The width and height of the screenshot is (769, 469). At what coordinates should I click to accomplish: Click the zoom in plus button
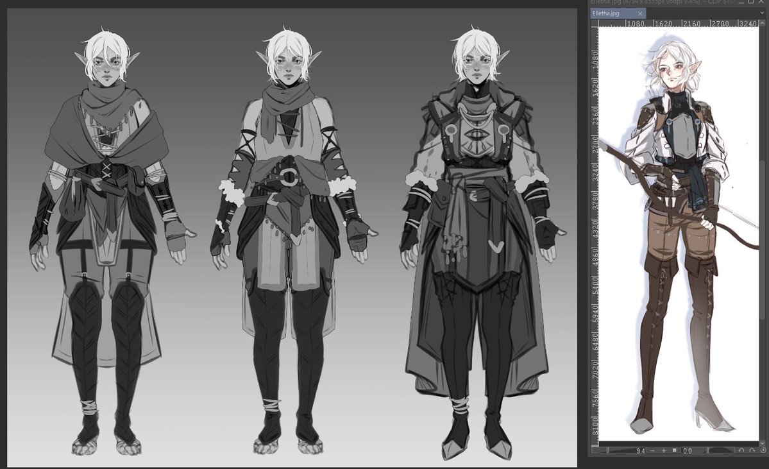click(x=664, y=450)
